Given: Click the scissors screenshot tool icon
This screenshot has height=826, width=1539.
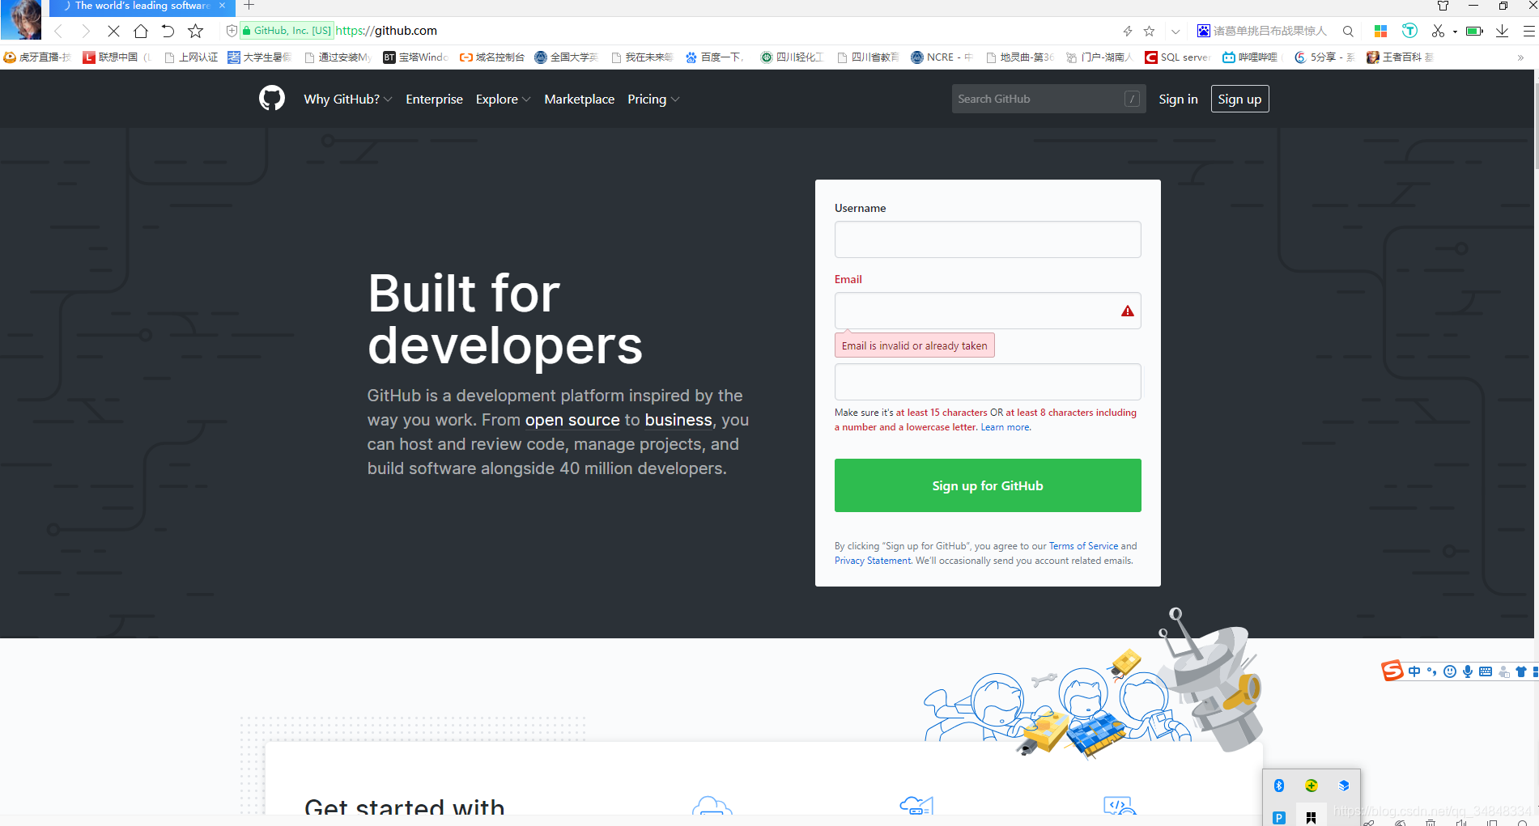Looking at the screenshot, I should pos(1438,31).
